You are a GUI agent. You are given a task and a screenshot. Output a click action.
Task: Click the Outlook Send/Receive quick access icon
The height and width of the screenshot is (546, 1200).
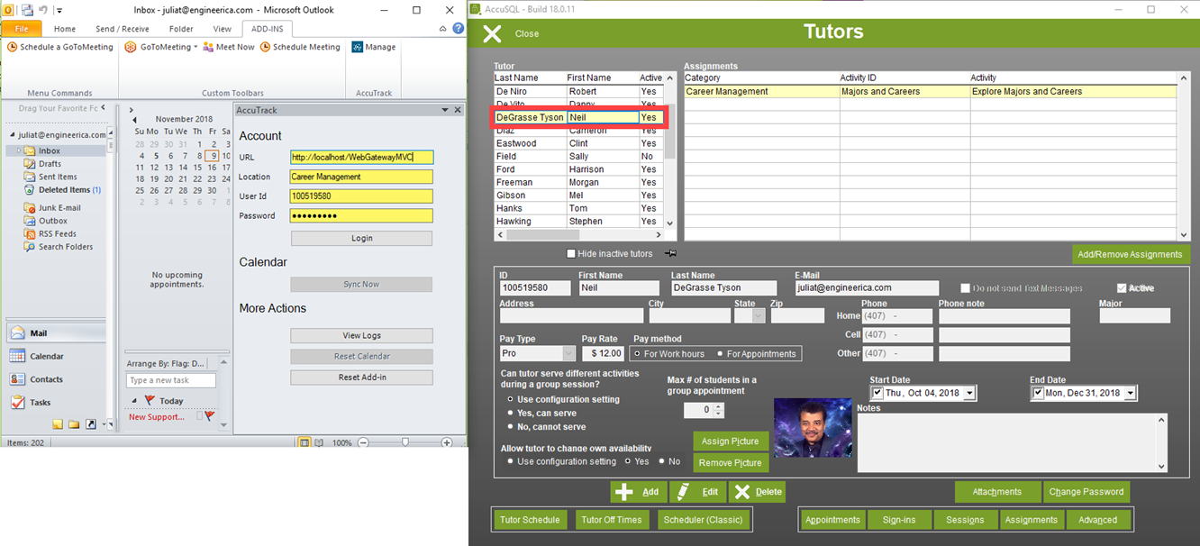[x=27, y=10]
